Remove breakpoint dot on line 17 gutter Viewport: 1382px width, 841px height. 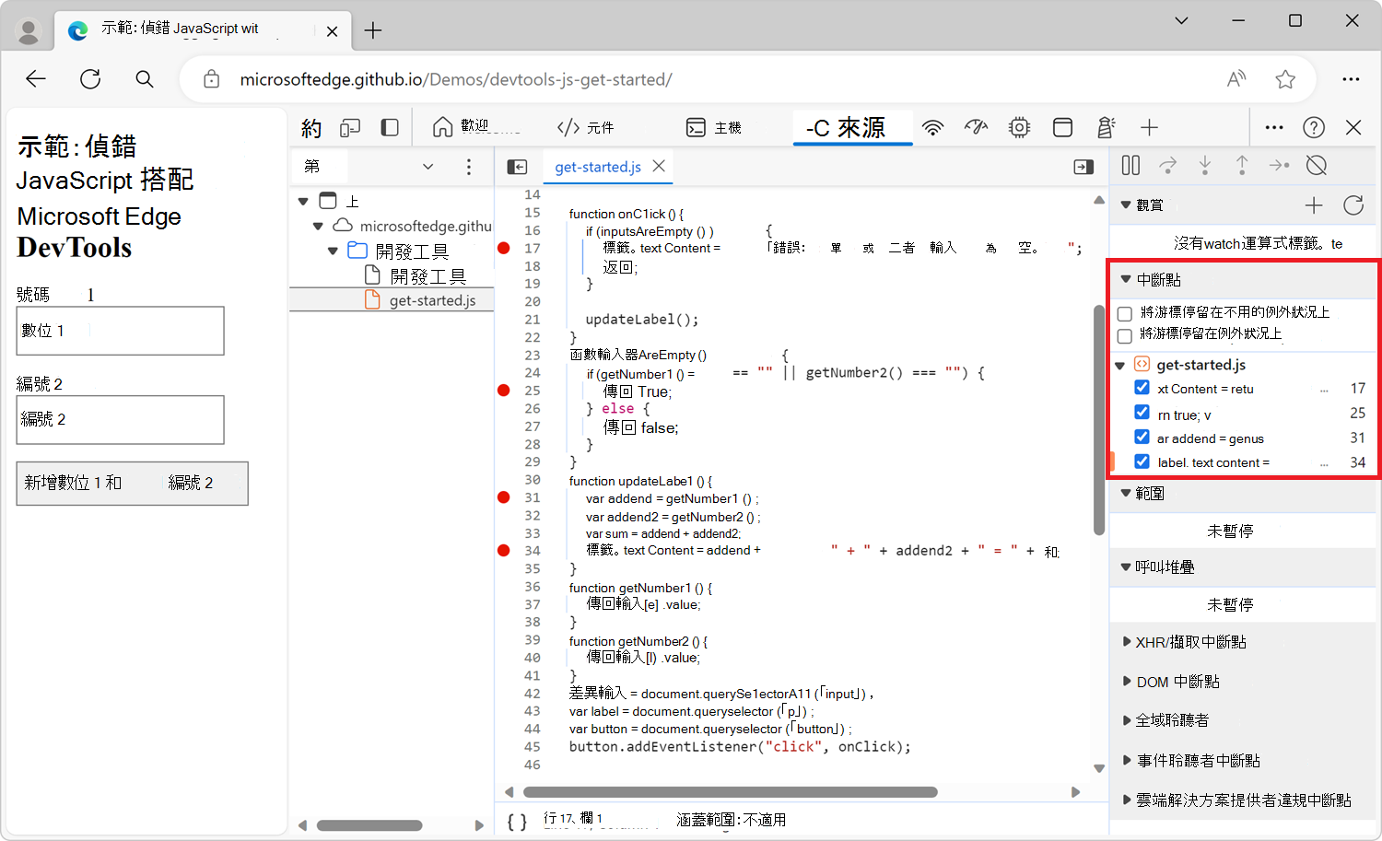click(x=504, y=248)
